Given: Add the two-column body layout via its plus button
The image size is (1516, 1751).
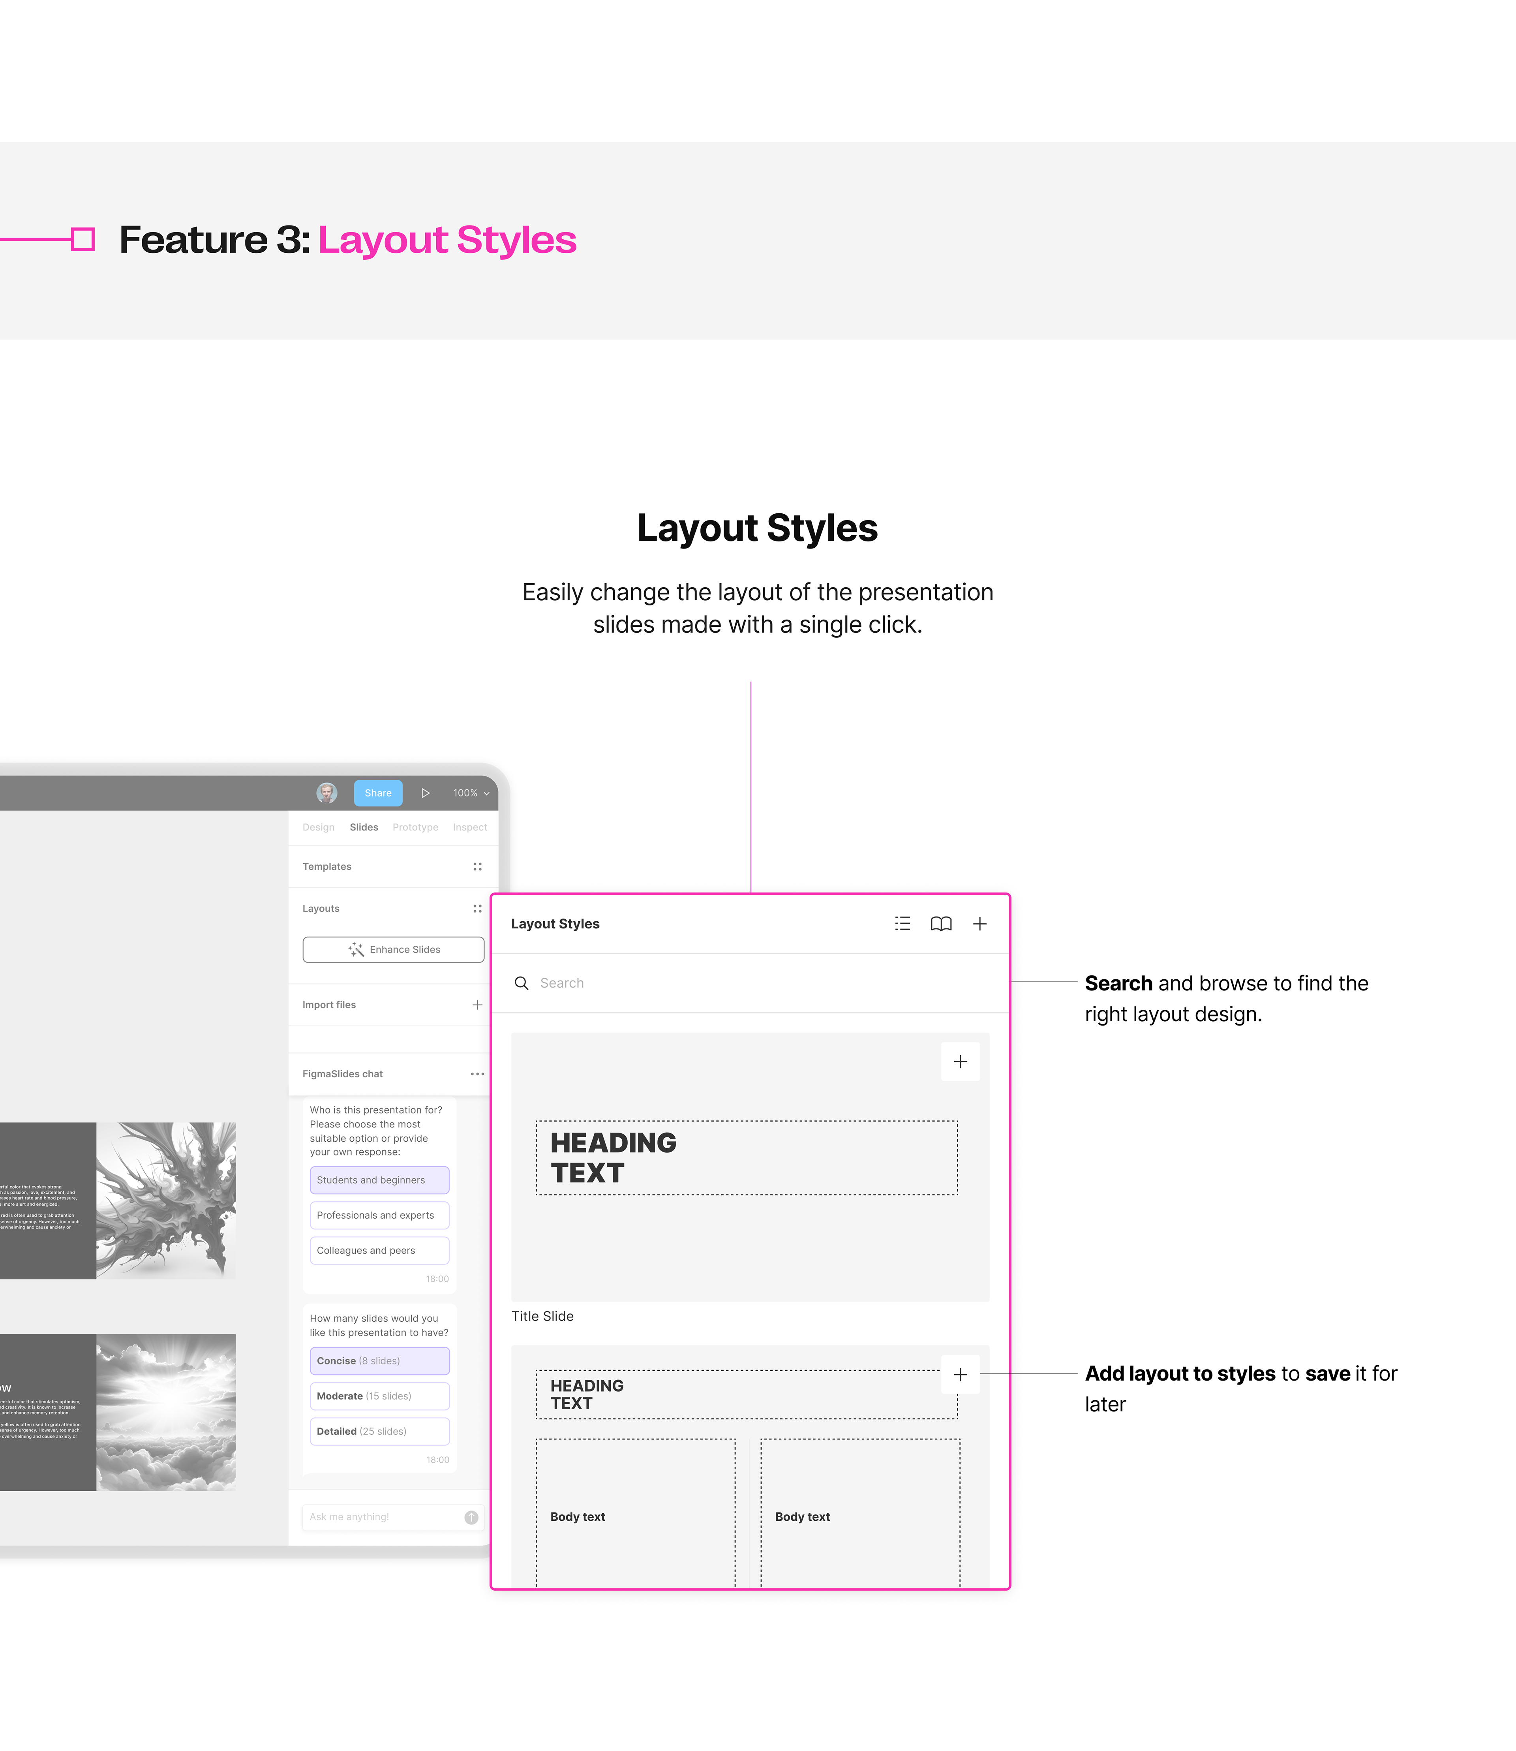Looking at the screenshot, I should 960,1374.
